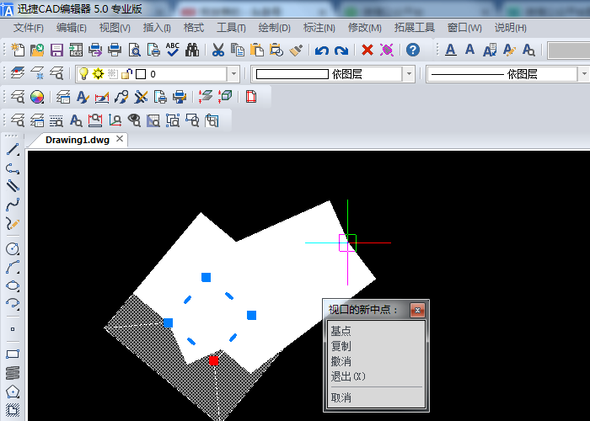Select the Point tool in left toolbar
Image resolution: width=590 pixels, height=421 pixels.
point(13,329)
